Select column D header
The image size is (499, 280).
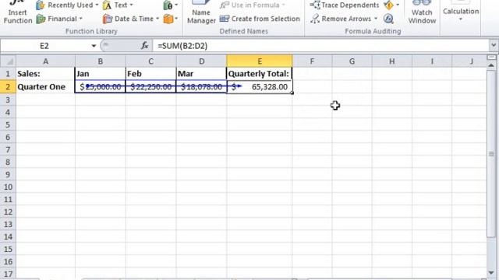tap(201, 61)
